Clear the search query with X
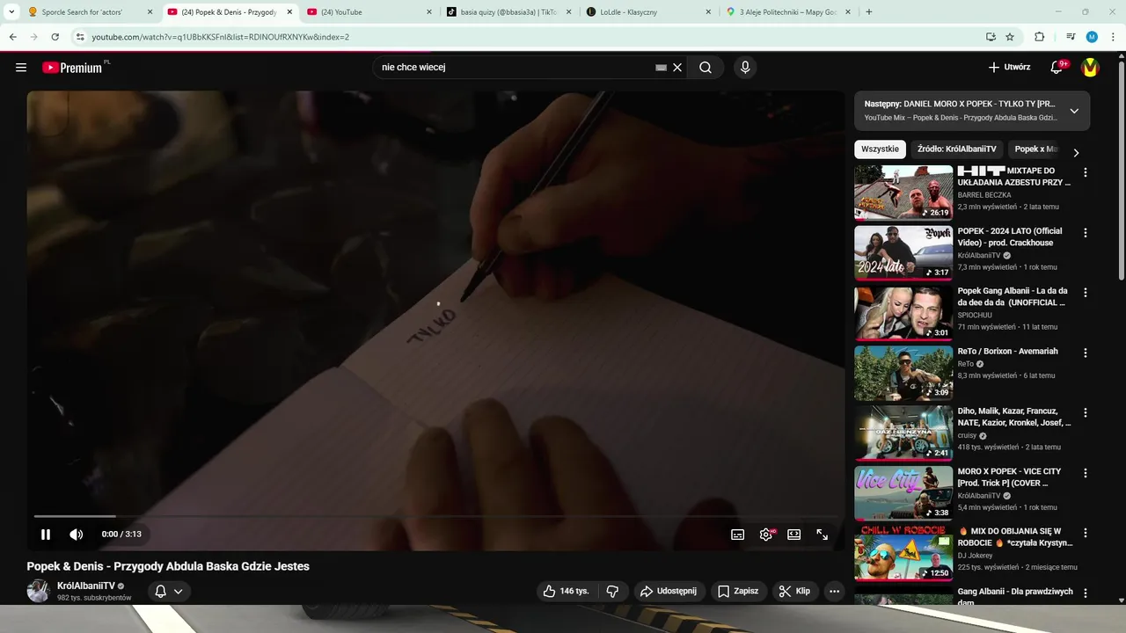This screenshot has height=633, width=1126. (x=677, y=68)
